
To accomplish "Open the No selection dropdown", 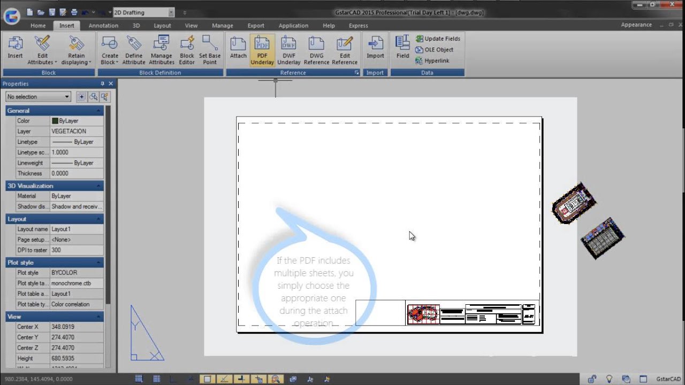I will pyautogui.click(x=38, y=97).
